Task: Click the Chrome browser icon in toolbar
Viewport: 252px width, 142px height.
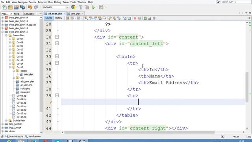Action: 73,7
